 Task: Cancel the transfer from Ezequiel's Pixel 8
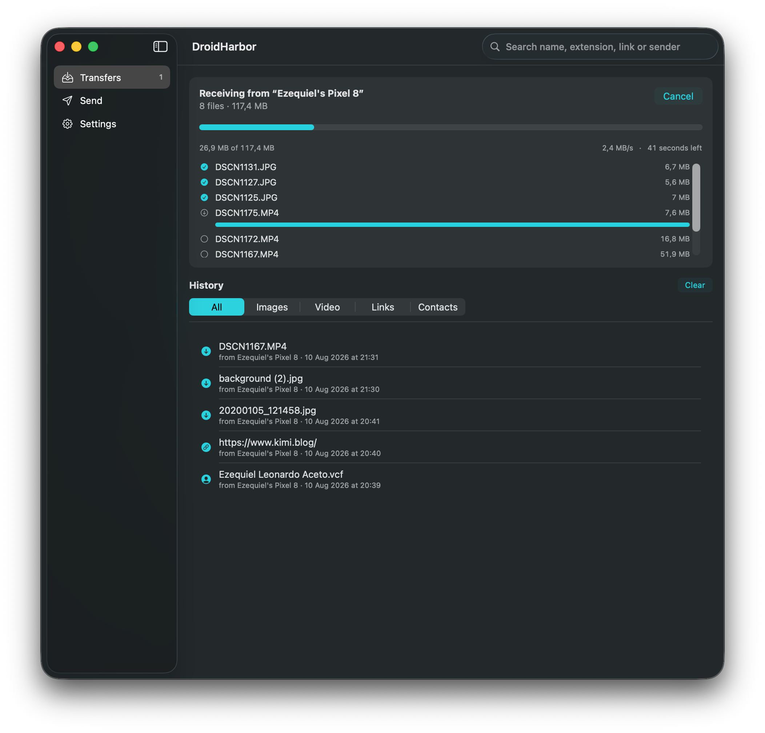click(x=678, y=96)
